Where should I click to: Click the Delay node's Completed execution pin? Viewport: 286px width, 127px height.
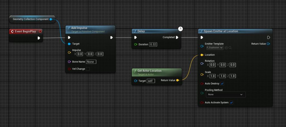177,37
